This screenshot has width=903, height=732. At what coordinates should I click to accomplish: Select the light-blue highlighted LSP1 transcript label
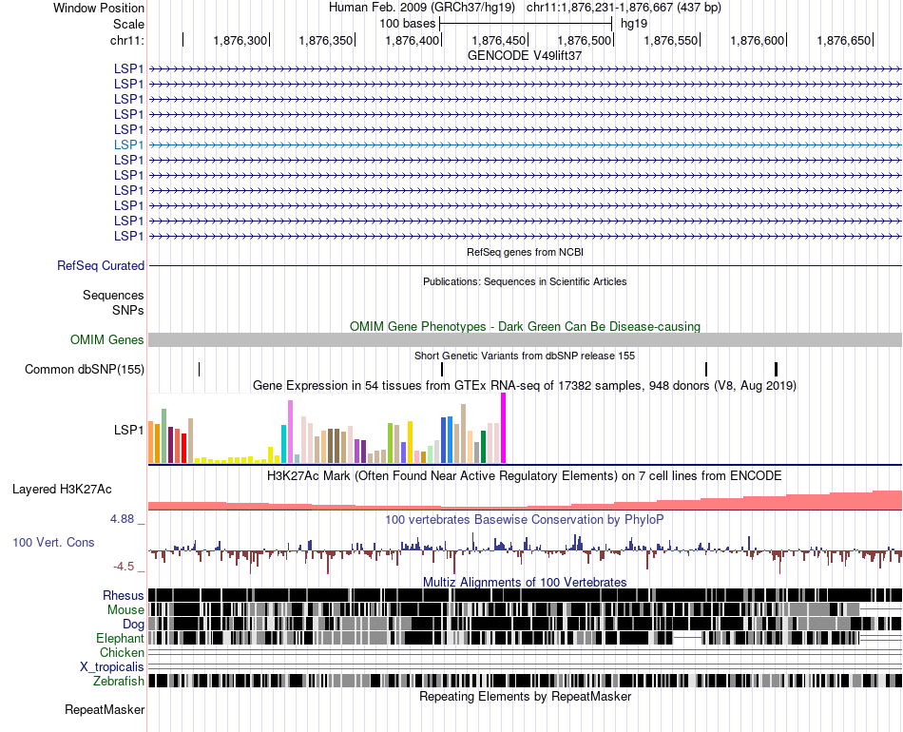coord(128,144)
